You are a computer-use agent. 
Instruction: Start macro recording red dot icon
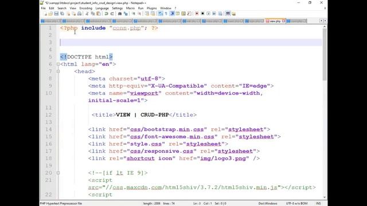[x=197, y=14]
